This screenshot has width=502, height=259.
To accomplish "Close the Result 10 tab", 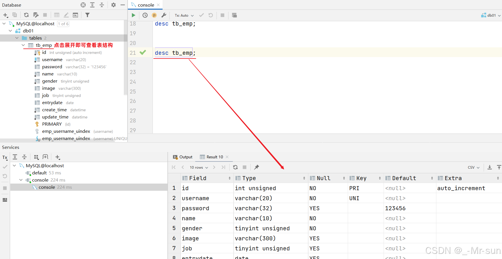I will (x=227, y=157).
